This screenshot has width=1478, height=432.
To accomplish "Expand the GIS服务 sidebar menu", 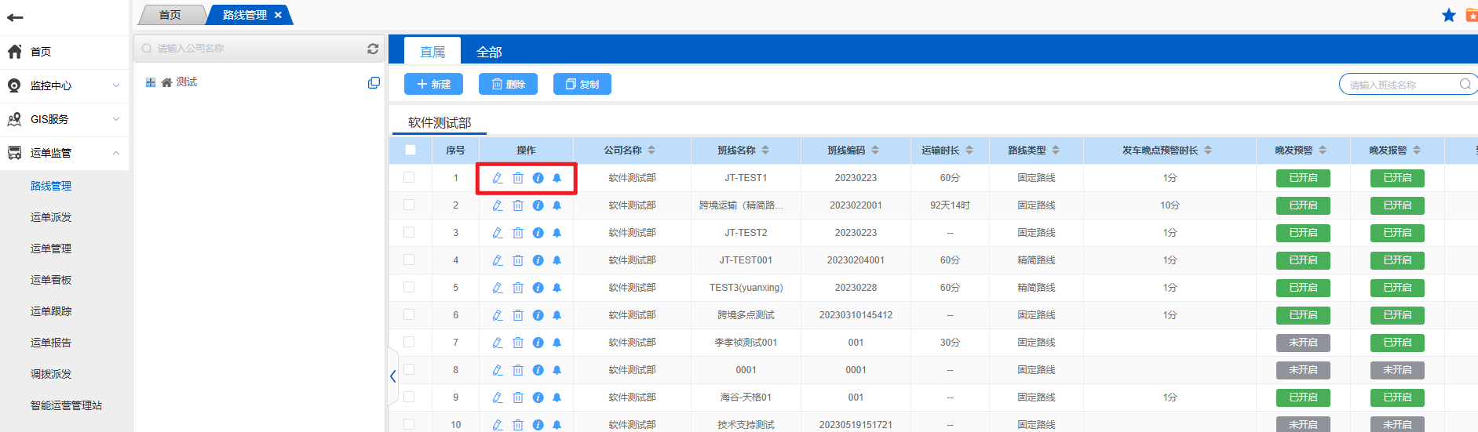I will pyautogui.click(x=64, y=119).
